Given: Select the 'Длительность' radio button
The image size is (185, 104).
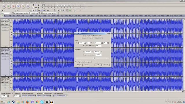Looking at the screenshot, I should pyautogui.click(x=43, y=94).
